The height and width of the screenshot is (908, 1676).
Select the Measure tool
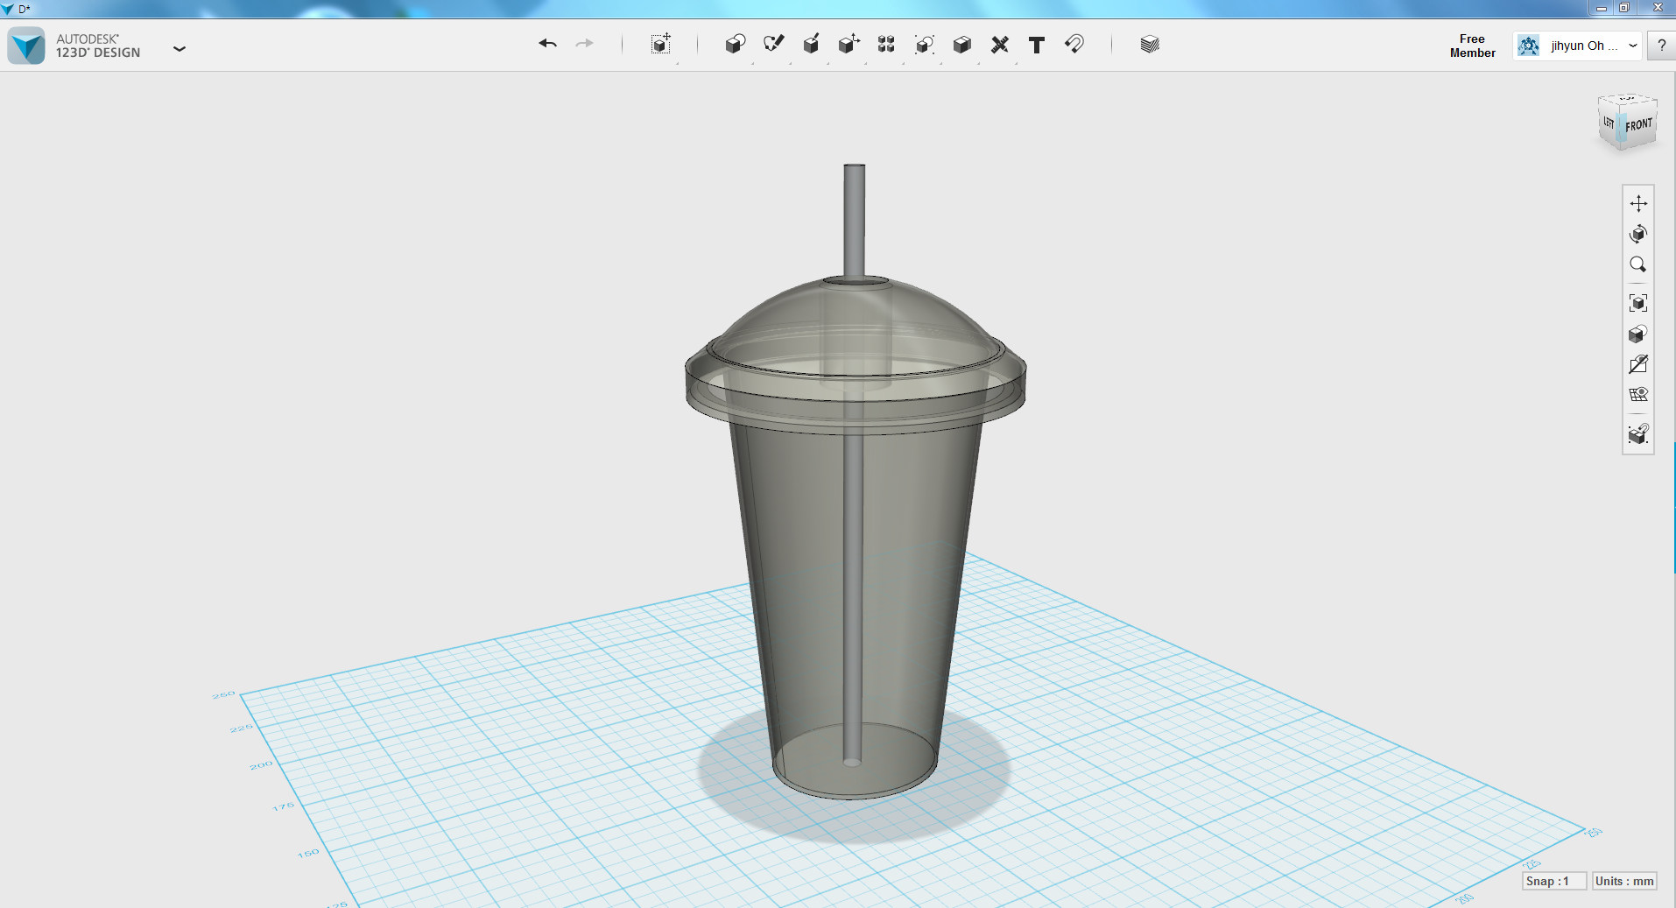[999, 45]
